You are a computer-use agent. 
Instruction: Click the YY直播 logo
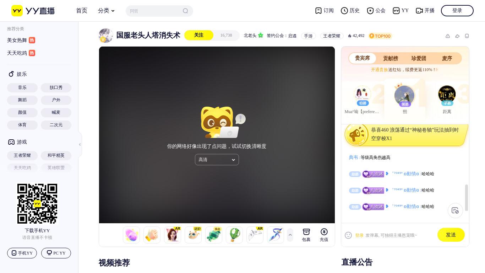coord(33,11)
